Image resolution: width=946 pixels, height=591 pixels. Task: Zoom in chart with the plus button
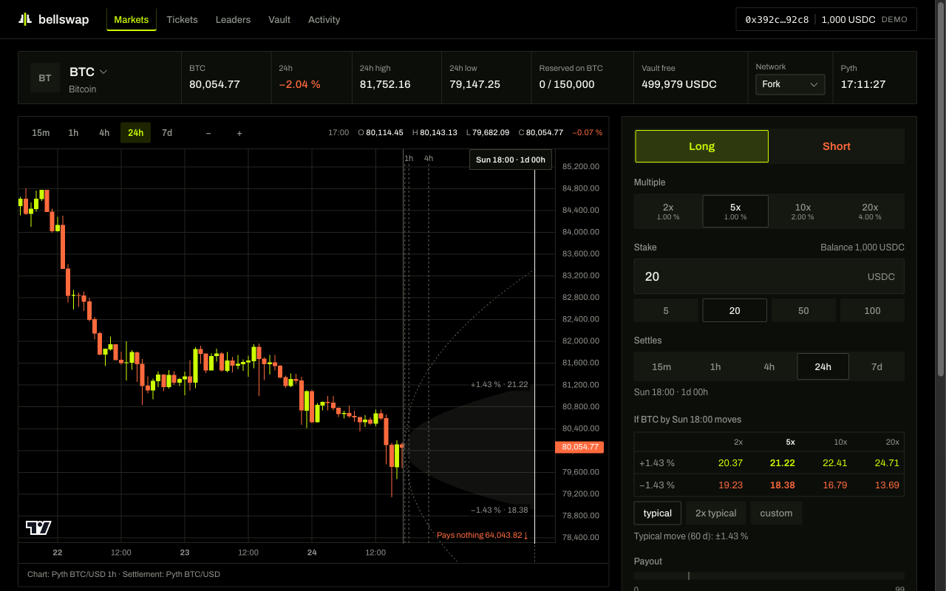tap(239, 133)
